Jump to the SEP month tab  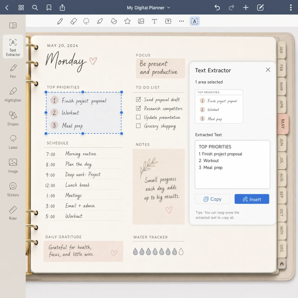pyautogui.click(x=281, y=195)
